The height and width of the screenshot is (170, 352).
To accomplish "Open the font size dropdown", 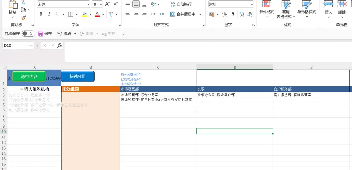I will pos(101,4).
